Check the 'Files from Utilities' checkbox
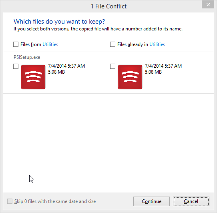The width and height of the screenshot is (217, 213). [x=16, y=44]
